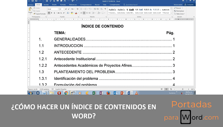Switch to the Diseño tab

(x=54, y=5)
